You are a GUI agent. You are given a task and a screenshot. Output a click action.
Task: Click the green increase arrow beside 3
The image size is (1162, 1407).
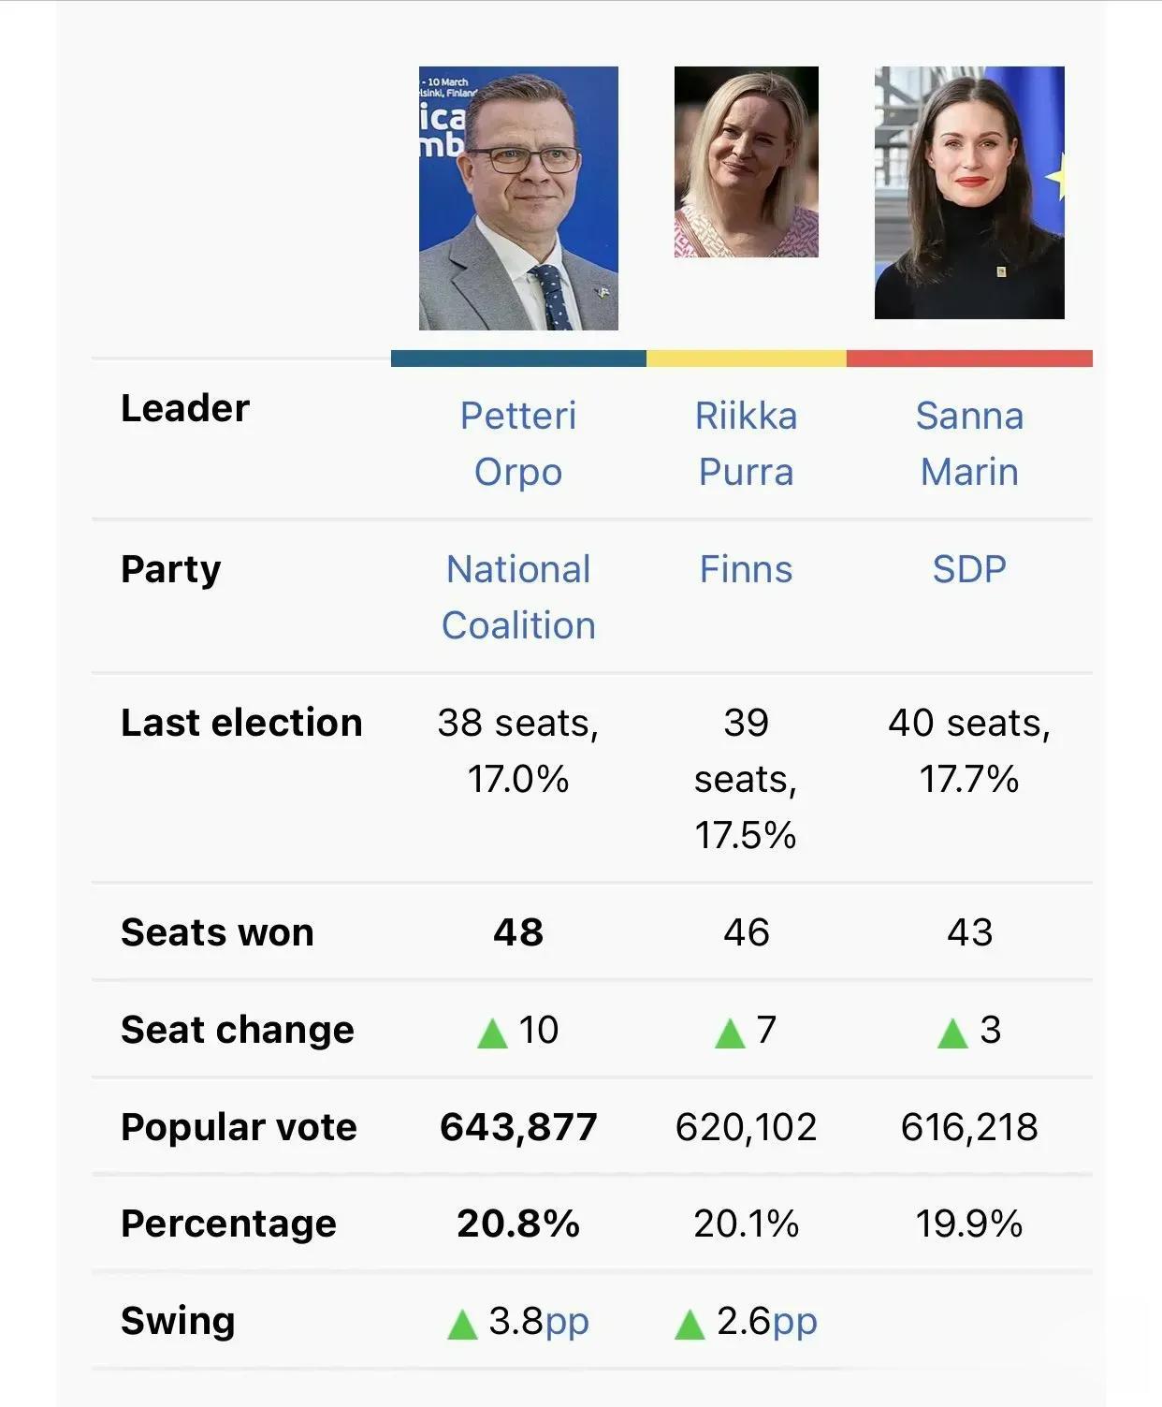(x=952, y=1033)
